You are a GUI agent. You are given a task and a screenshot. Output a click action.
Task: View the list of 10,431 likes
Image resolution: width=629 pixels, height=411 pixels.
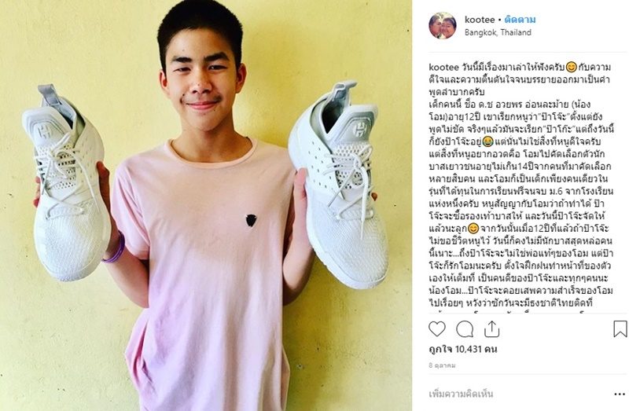pyautogui.click(x=463, y=349)
